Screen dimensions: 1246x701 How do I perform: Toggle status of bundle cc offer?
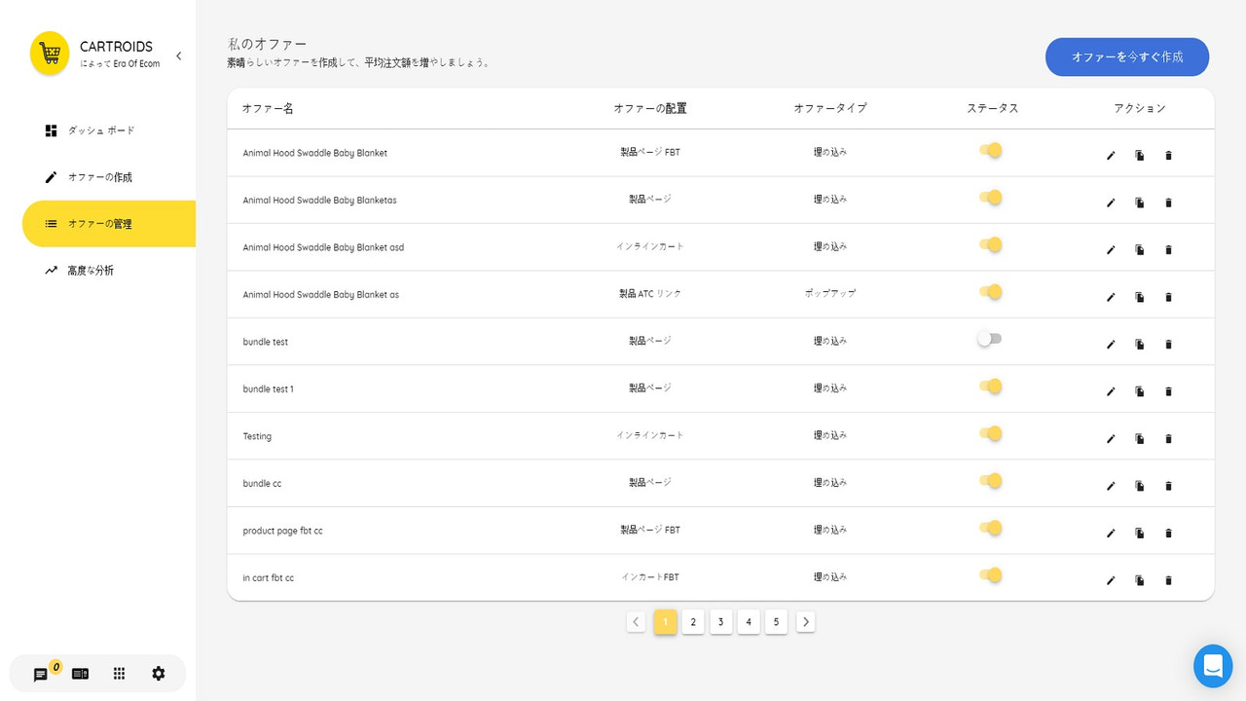tap(991, 480)
